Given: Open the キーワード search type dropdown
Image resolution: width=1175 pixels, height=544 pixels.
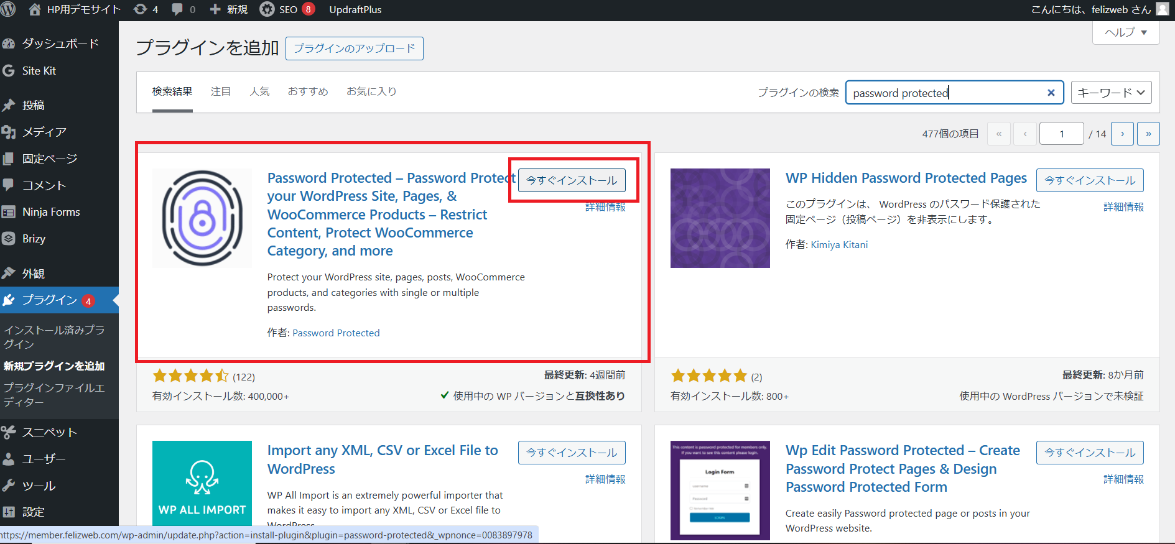Looking at the screenshot, I should [x=1112, y=93].
